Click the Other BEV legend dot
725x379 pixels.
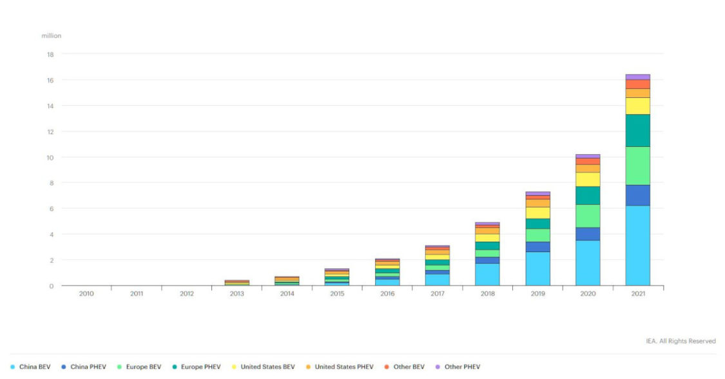point(386,367)
